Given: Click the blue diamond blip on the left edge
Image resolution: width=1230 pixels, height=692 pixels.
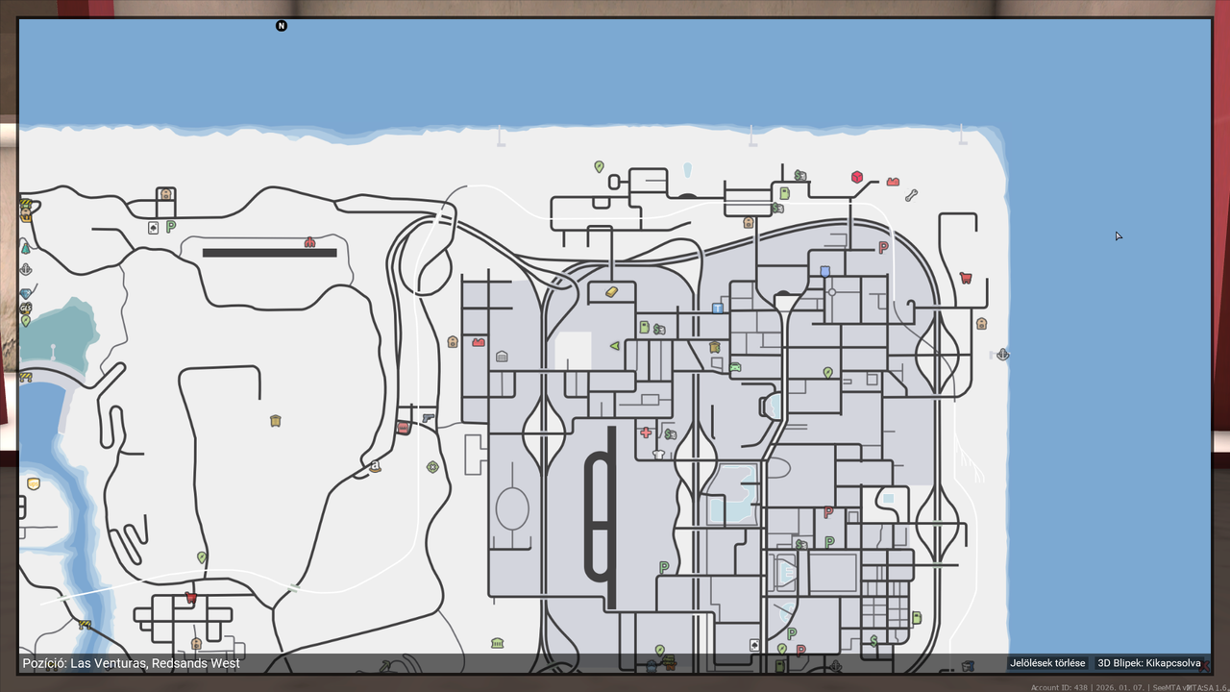Looking at the screenshot, I should coord(26,294).
